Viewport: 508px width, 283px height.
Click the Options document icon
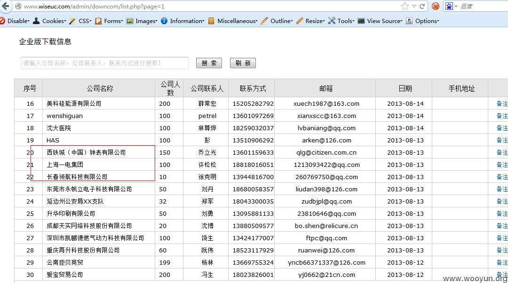(x=409, y=21)
